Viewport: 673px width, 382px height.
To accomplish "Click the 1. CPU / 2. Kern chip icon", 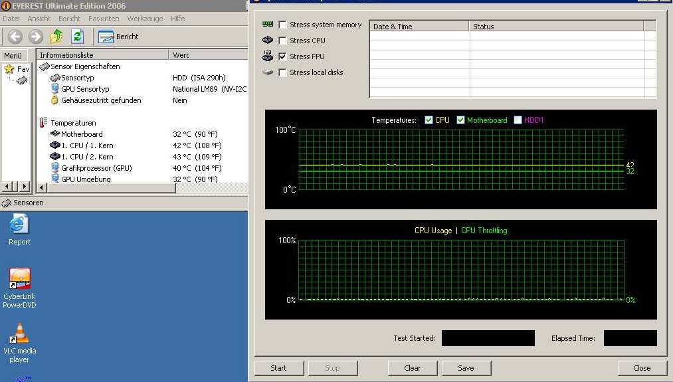I will [55, 156].
